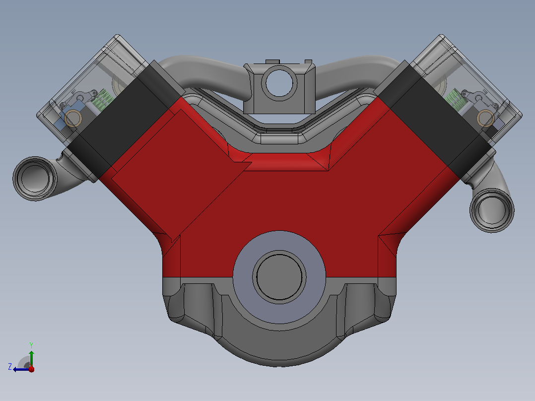Pick the left exhaust pipe opening
Screen dimensions: 535x401
[34, 179]
